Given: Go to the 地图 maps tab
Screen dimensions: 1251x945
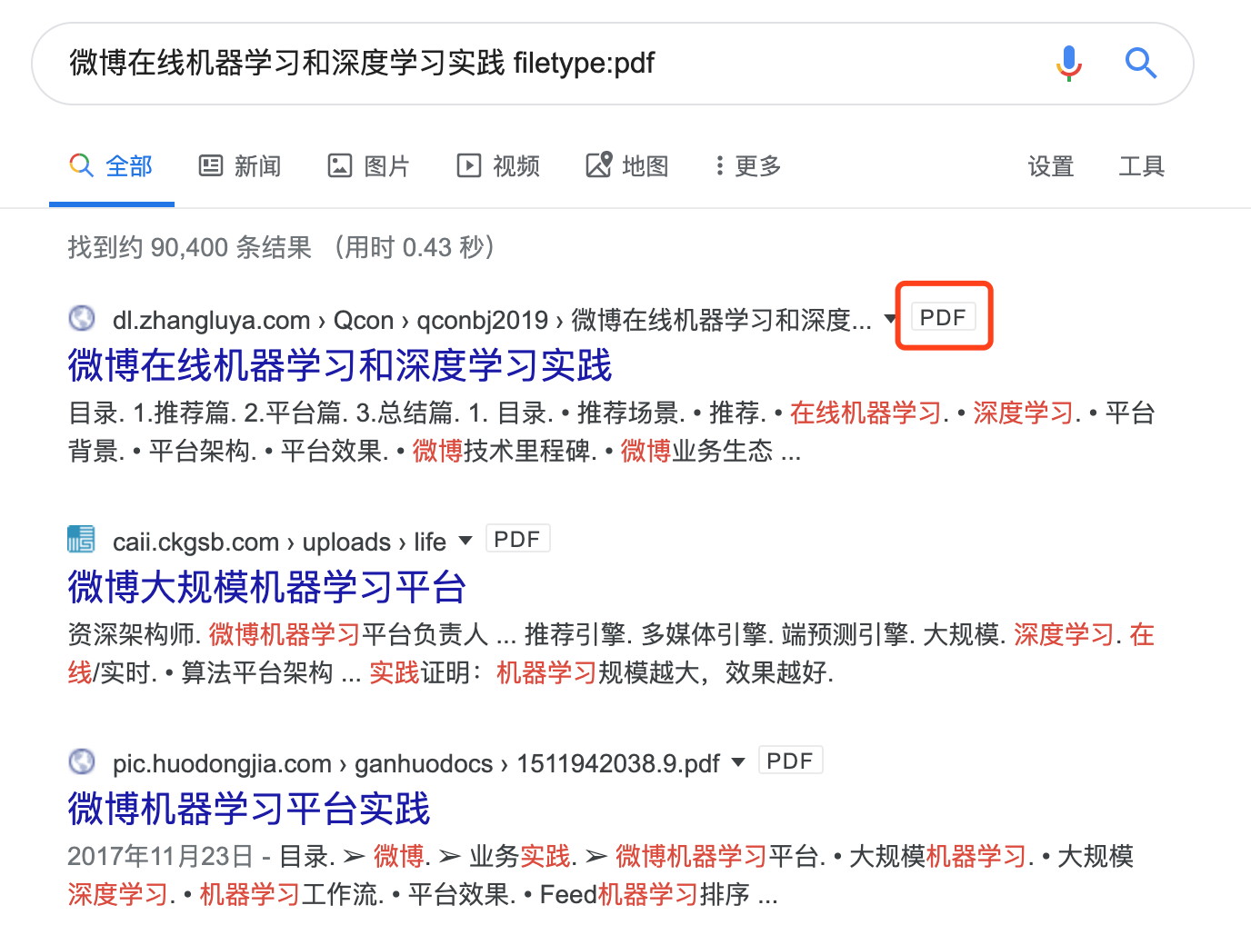Looking at the screenshot, I should 628,166.
